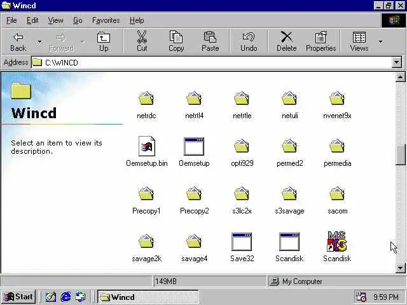407x305 pixels.
Task: Click the My Computer status bar zone
Action: coord(335,281)
